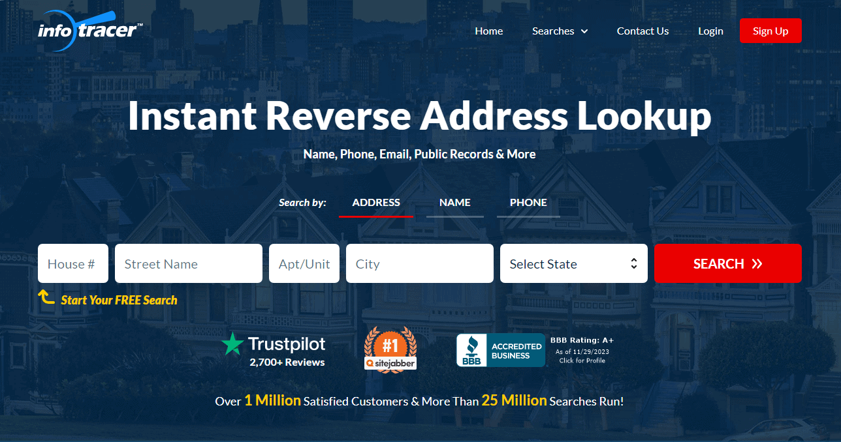Open the Select State dropdown
This screenshot has height=442, width=841.
tap(573, 263)
